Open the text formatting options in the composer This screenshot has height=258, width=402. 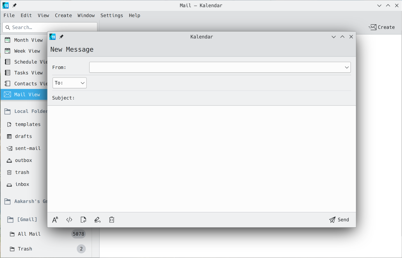point(55,220)
